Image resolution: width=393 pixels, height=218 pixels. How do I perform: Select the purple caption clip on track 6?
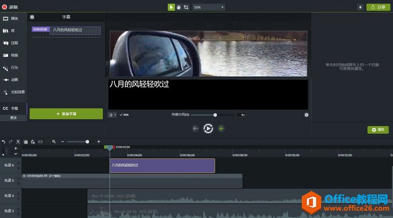click(x=162, y=166)
